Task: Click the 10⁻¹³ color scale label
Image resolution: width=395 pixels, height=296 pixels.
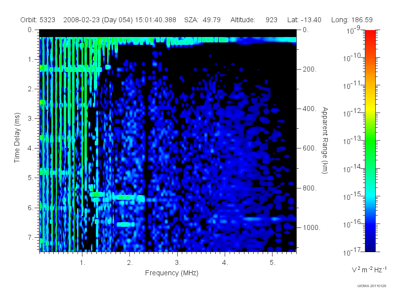Action: pyautogui.click(x=353, y=141)
